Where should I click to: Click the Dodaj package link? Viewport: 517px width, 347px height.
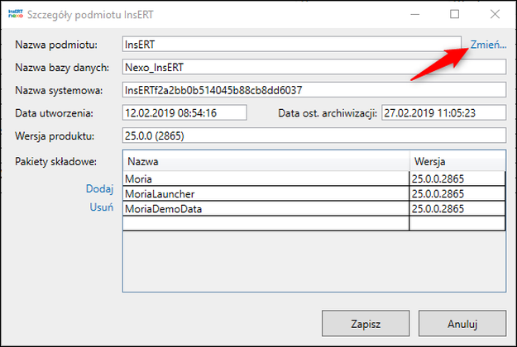coord(99,189)
